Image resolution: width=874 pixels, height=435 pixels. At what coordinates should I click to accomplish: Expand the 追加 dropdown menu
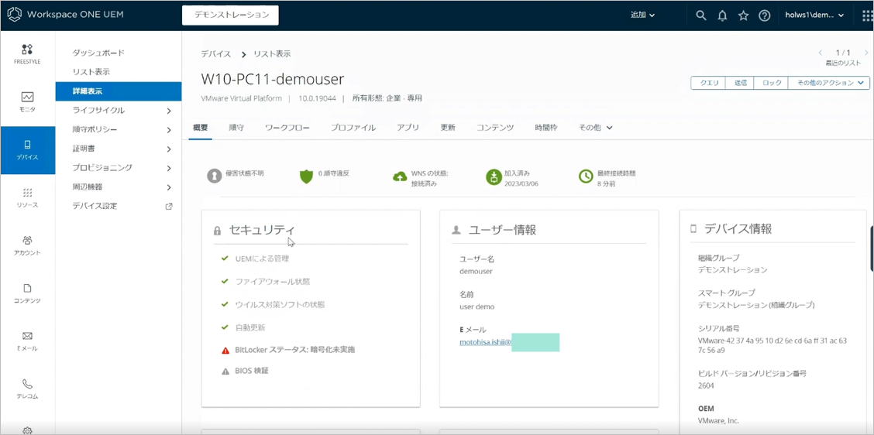point(642,15)
